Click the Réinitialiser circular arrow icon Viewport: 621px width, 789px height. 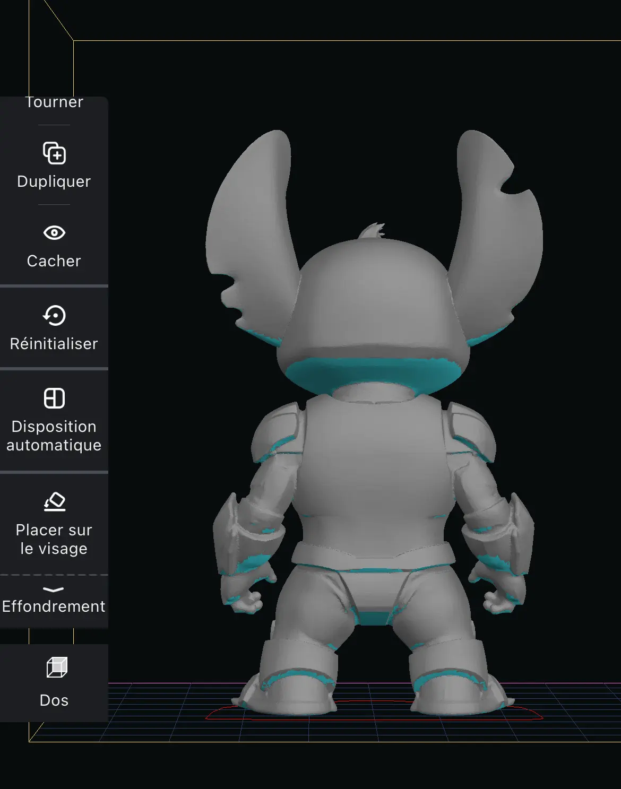54,315
